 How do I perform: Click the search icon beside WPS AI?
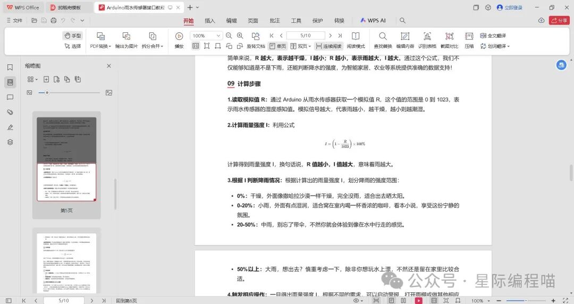[402, 21]
